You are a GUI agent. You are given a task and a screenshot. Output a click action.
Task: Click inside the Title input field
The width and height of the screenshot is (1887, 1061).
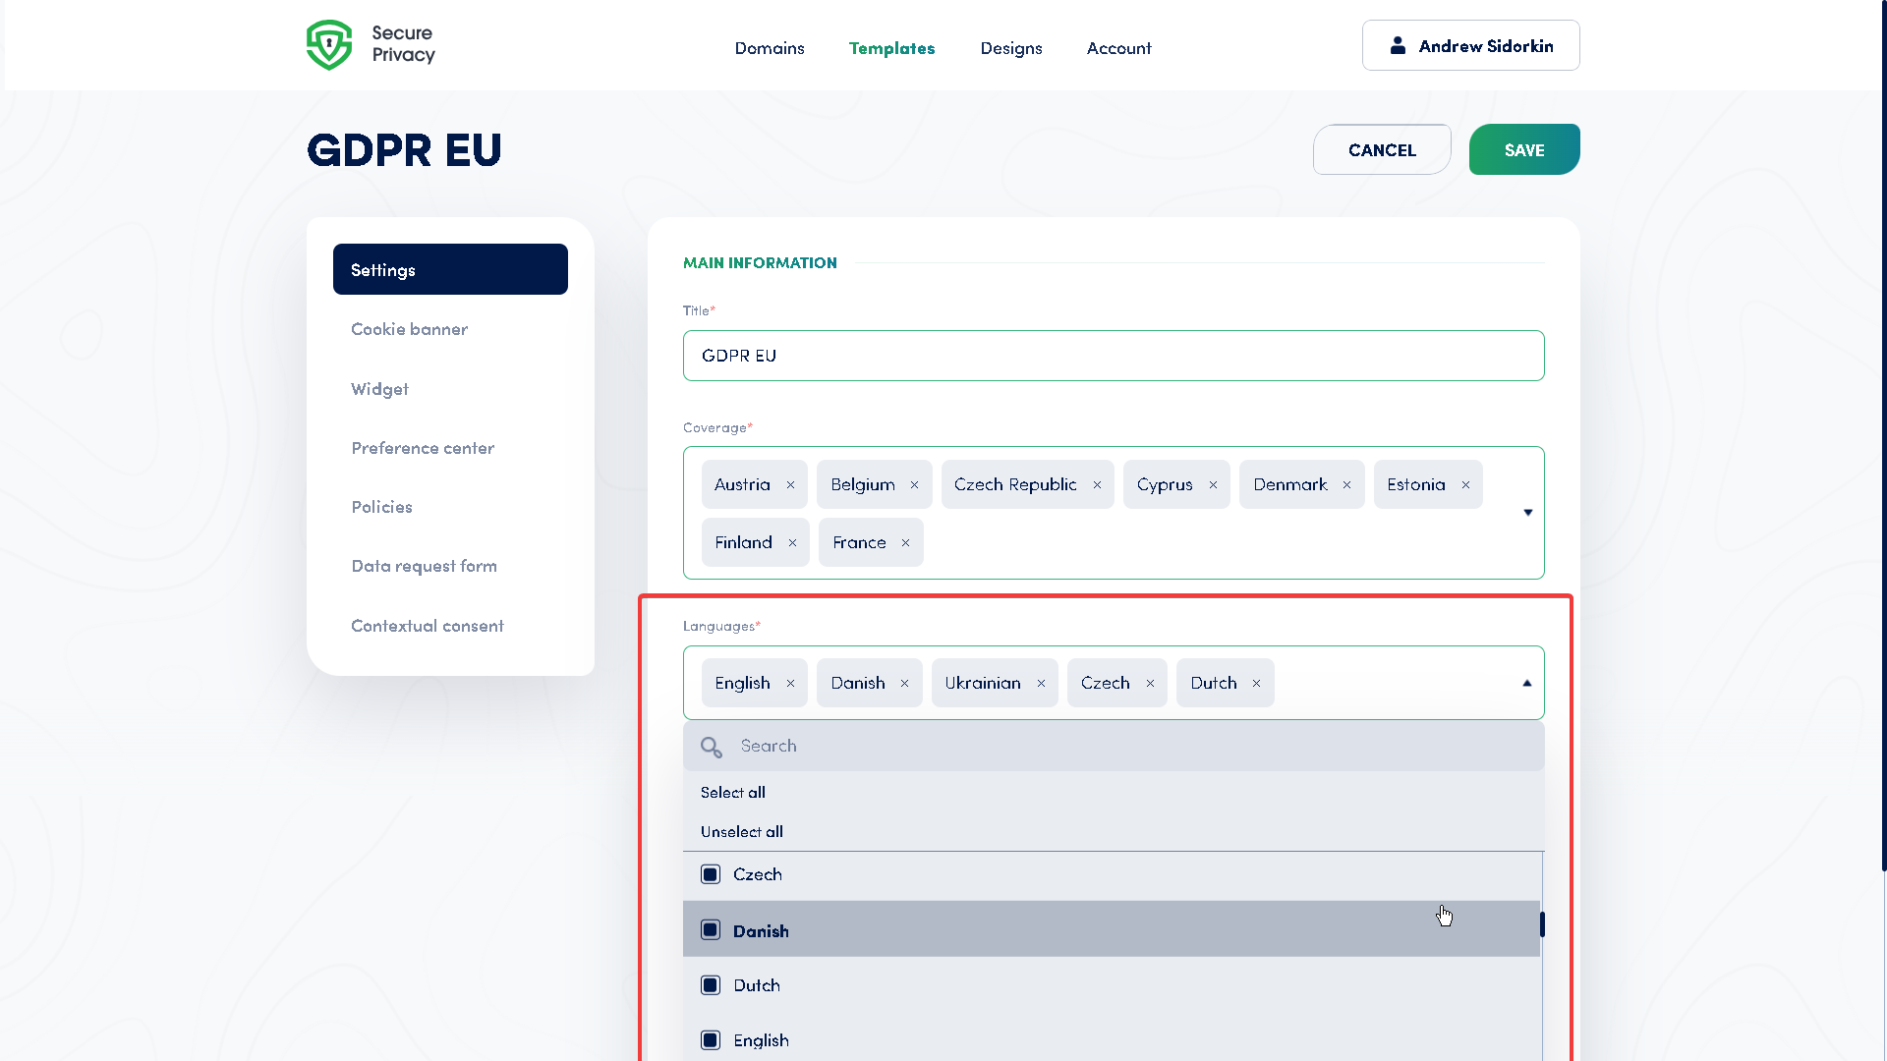(1113, 356)
